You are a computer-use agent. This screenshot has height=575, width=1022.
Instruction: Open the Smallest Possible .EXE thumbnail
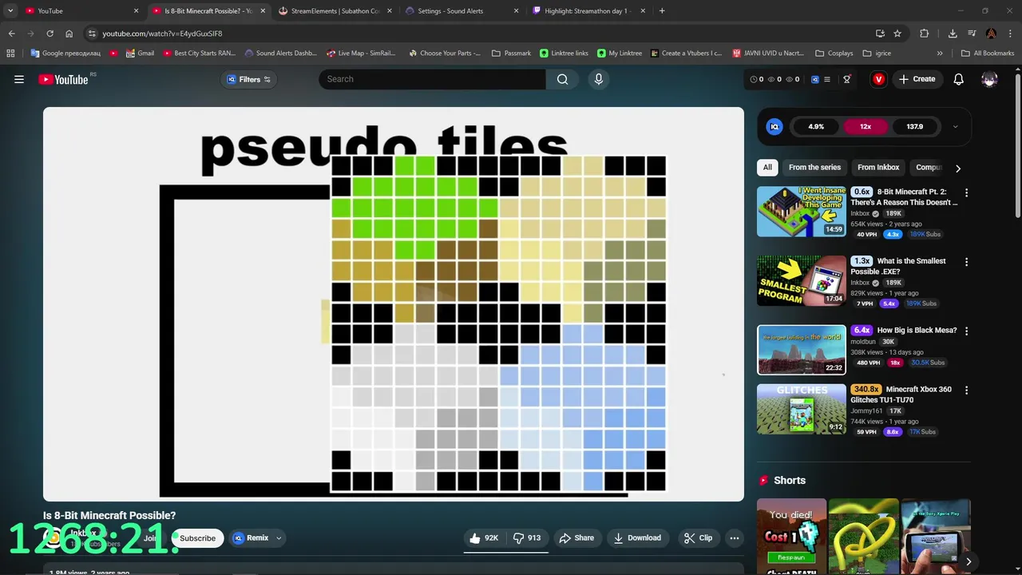[802, 280]
